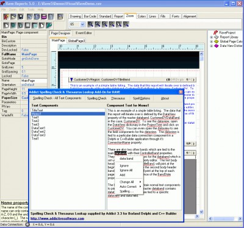The height and width of the screenshot is (228, 244).
Task: Click the red R new project icon
Action: click(6, 16)
